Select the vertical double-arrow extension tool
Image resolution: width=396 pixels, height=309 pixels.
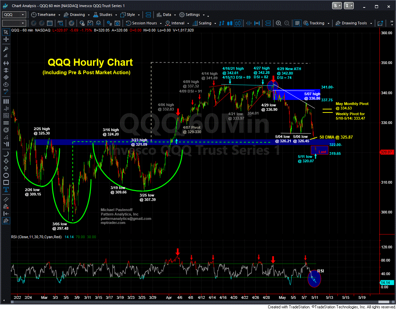tap(6, 70)
